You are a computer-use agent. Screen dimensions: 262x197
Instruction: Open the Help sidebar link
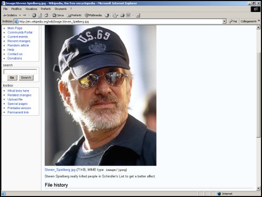pyautogui.click(x=11, y=50)
